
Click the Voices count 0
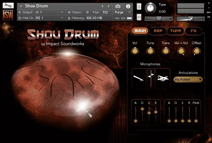[87, 12]
